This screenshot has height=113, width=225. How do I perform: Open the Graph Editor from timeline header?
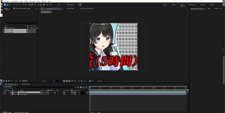point(86,87)
